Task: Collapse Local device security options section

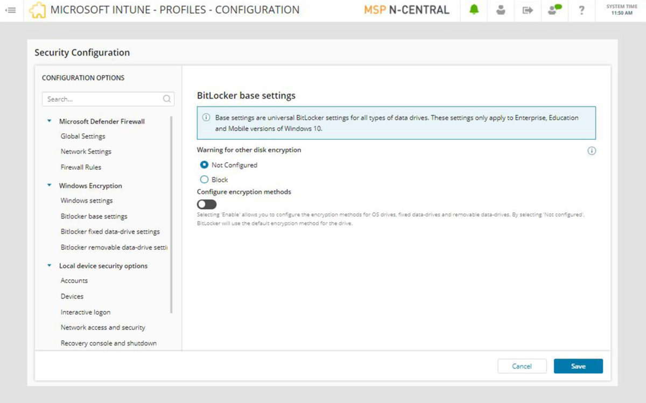Action: (x=50, y=266)
